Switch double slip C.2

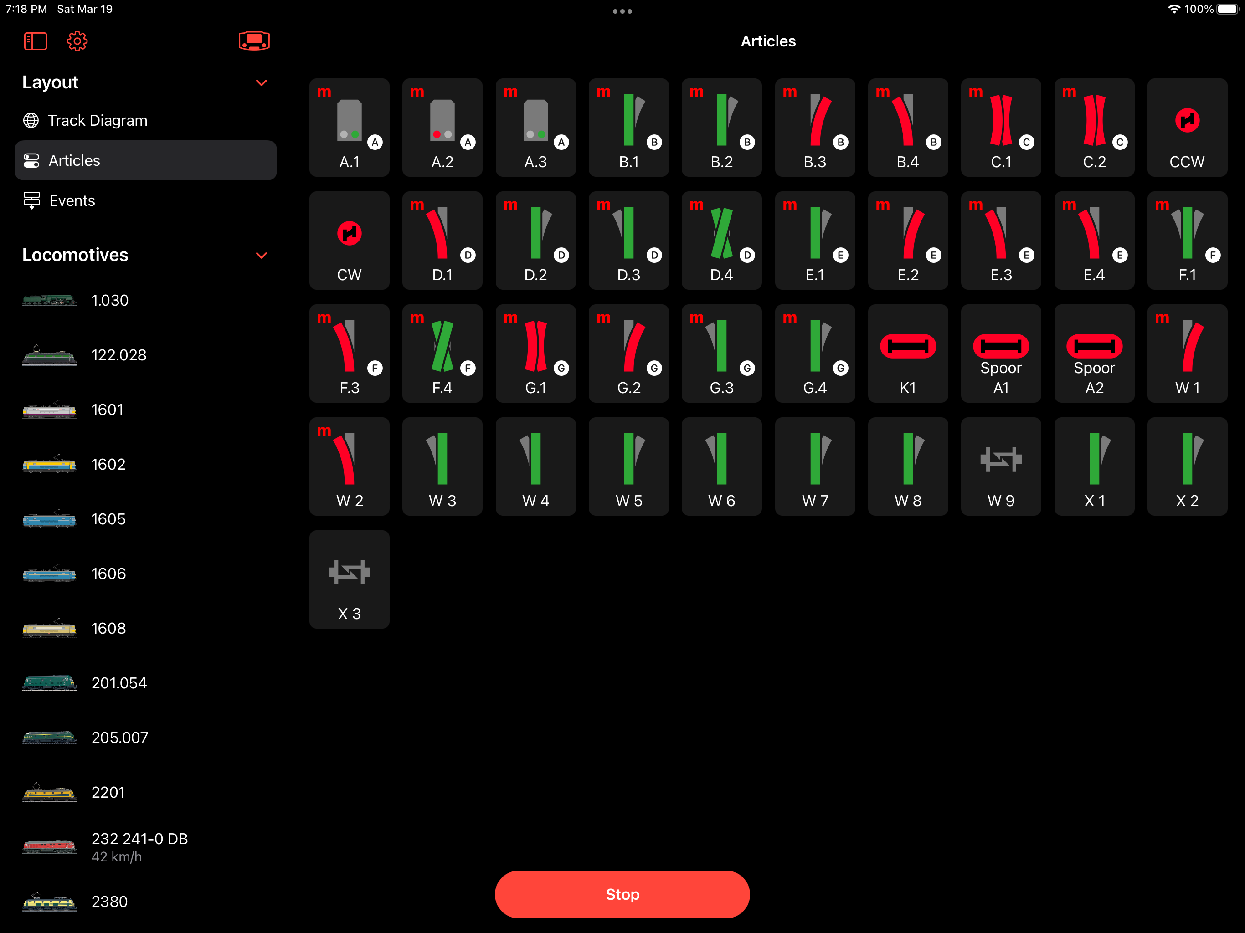coord(1094,128)
